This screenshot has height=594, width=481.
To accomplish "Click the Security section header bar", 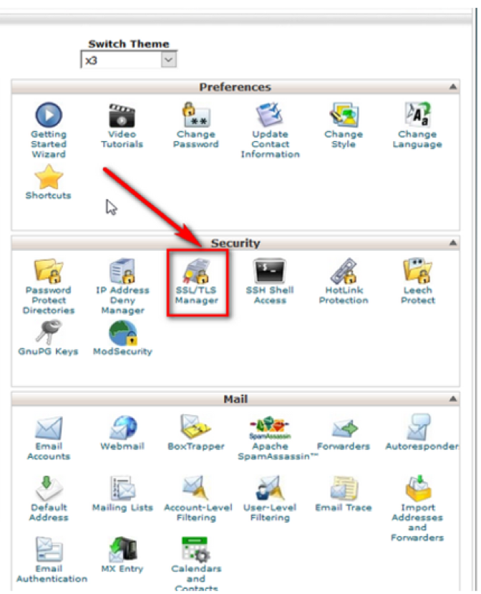I will tap(235, 244).
